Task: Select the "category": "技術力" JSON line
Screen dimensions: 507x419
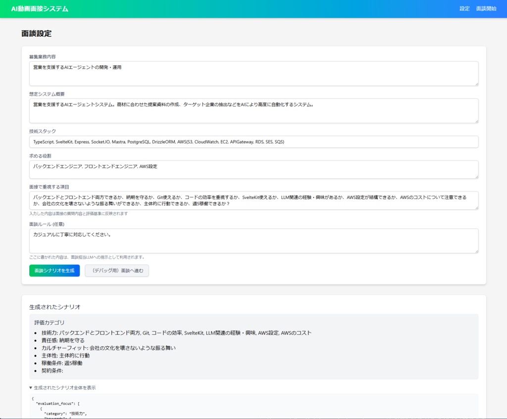Action: pyautogui.click(x=66, y=414)
